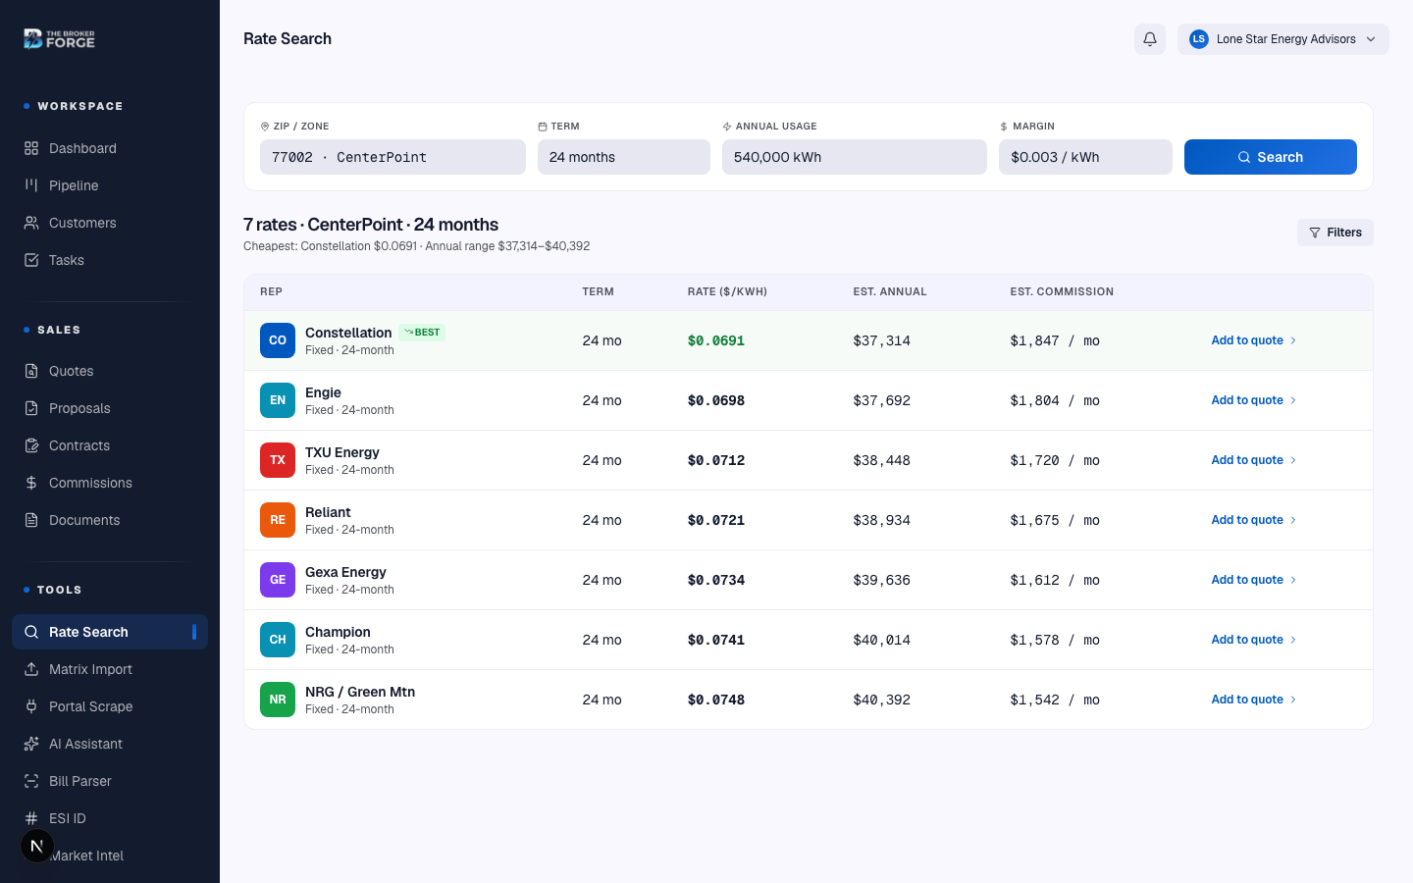Click the Dashboard grid icon

[31, 148]
